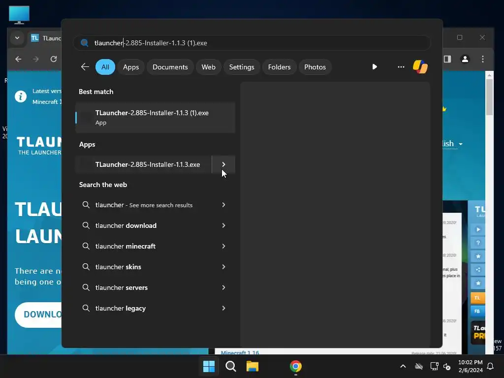Viewport: 504px width, 378px height.
Task: Open the Windows Start menu
Action: 209,366
